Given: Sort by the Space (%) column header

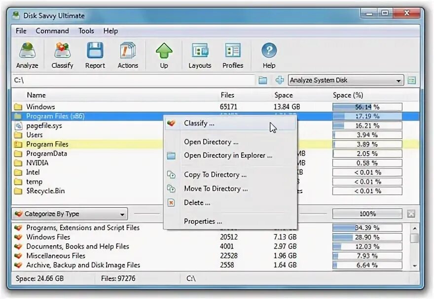Looking at the screenshot, I should coord(348,95).
